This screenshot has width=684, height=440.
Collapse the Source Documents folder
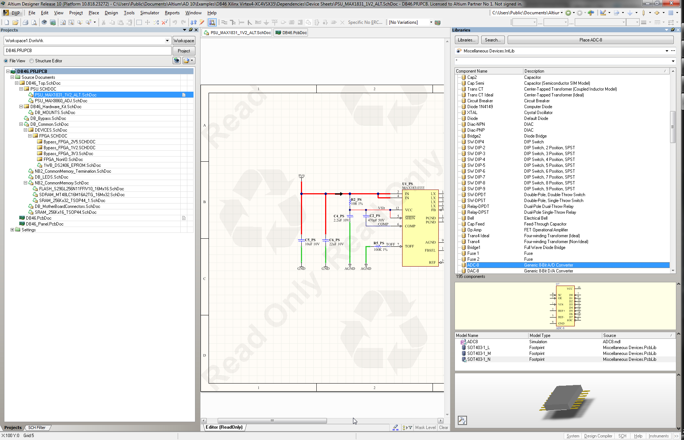click(12, 77)
